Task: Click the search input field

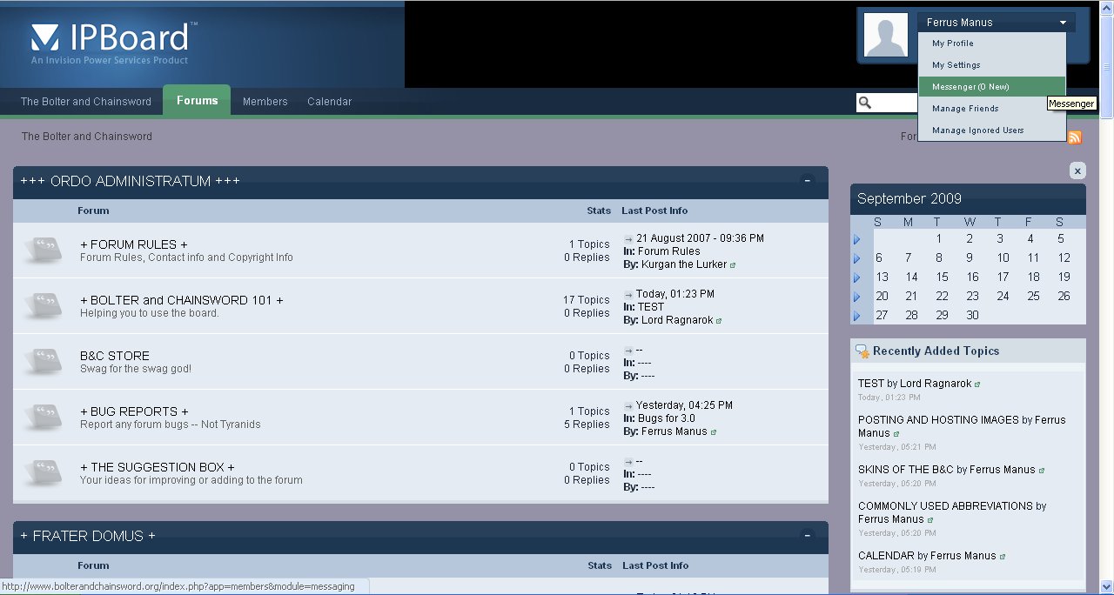Action: [x=896, y=103]
